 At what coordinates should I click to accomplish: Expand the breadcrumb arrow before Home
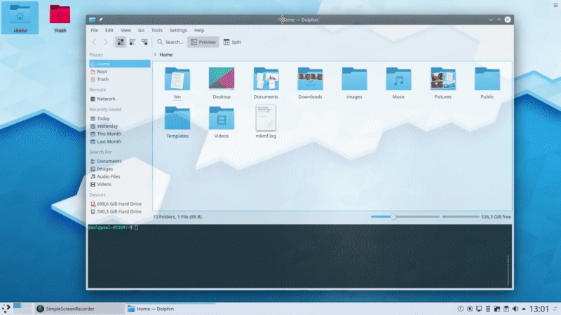[x=155, y=55]
